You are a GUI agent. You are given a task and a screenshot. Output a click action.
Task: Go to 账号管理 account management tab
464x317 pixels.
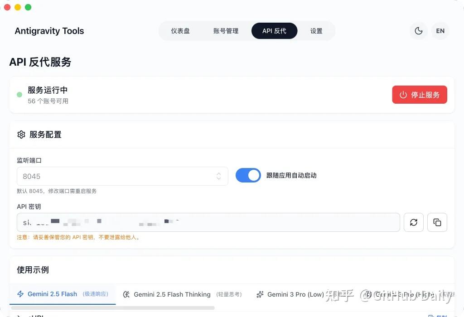coord(226,31)
